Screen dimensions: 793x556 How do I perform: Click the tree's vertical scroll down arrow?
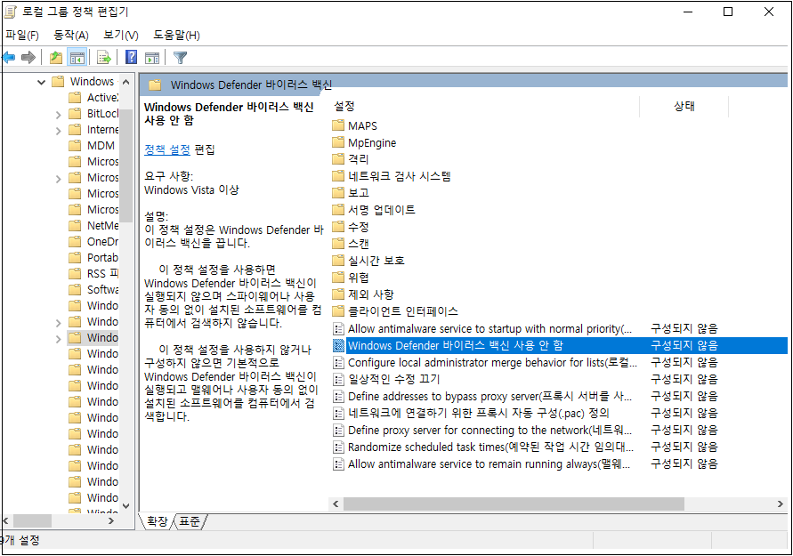(126, 506)
